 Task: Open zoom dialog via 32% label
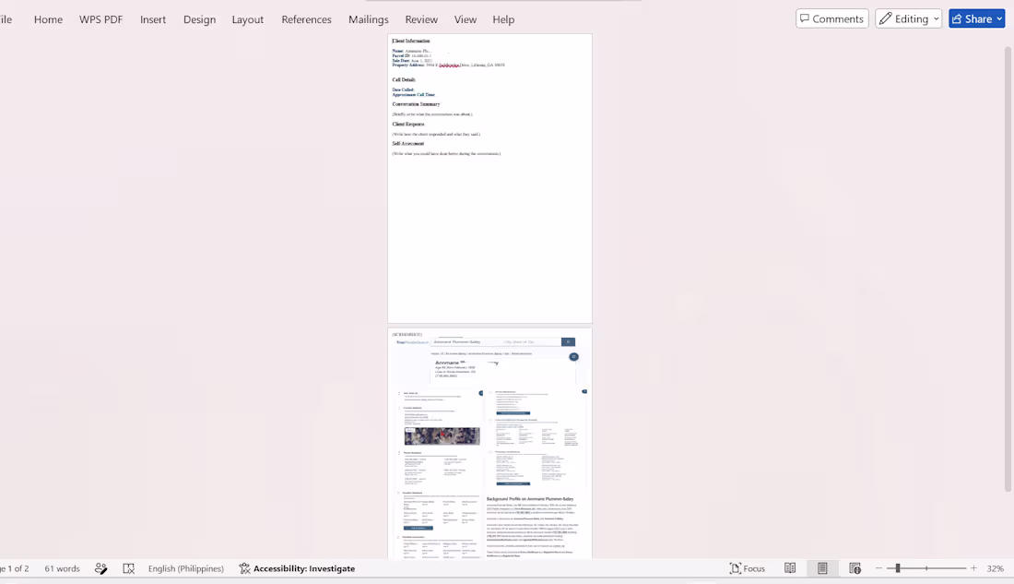tap(995, 568)
